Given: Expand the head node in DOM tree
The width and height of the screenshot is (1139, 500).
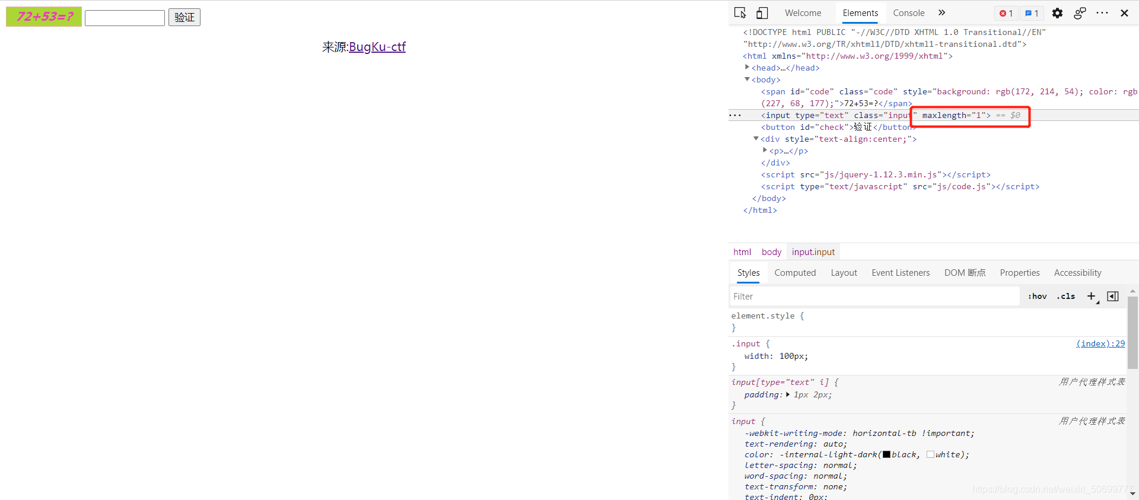Looking at the screenshot, I should (x=747, y=67).
